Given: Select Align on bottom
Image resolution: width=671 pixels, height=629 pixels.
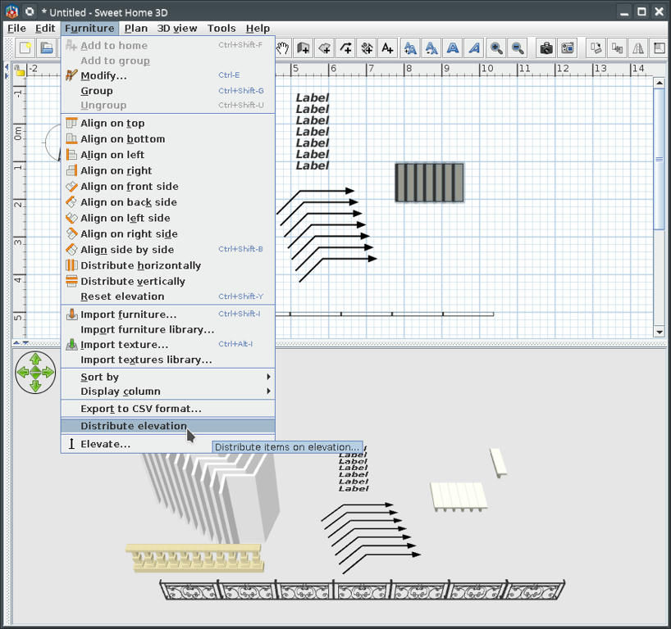Looking at the screenshot, I should point(167,139).
